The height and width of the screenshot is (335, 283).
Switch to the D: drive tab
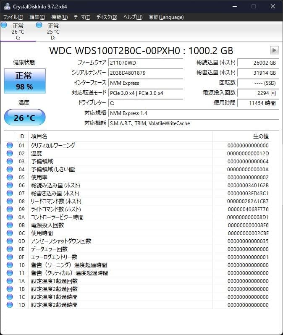pos(53,31)
